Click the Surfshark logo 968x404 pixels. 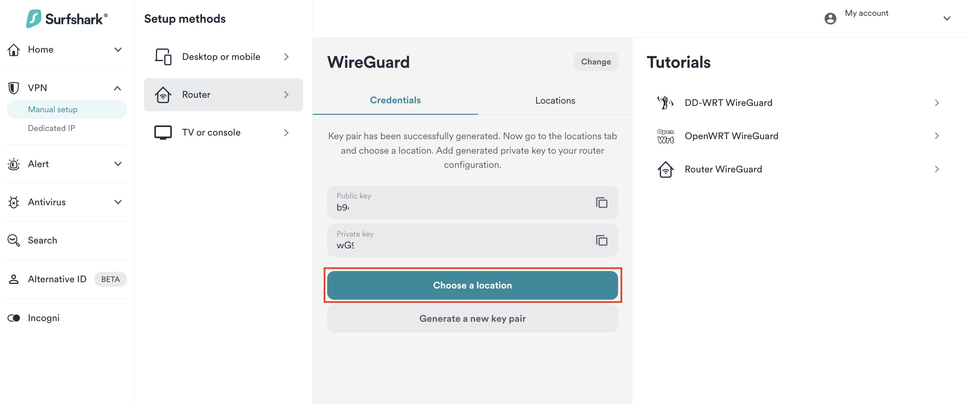[67, 19]
